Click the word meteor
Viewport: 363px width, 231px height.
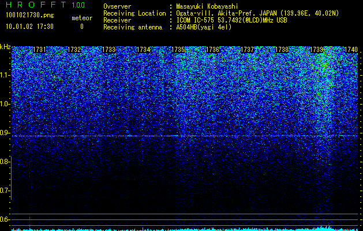coord(82,18)
